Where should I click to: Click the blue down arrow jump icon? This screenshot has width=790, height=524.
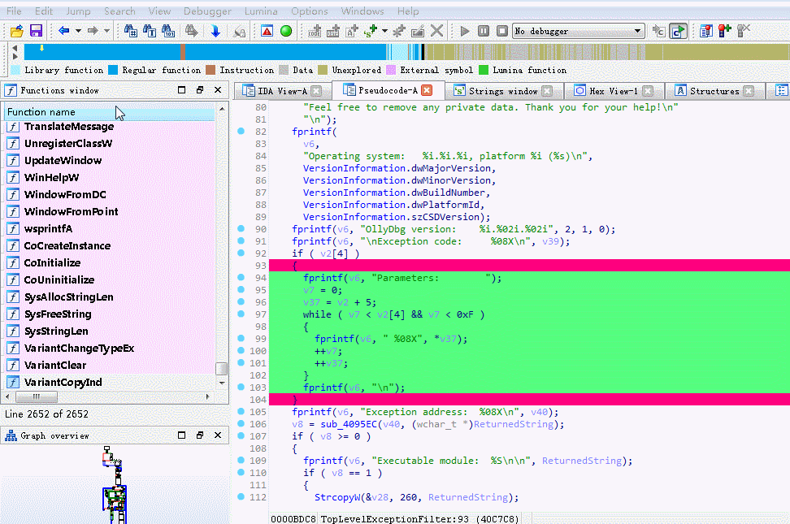[x=215, y=31]
